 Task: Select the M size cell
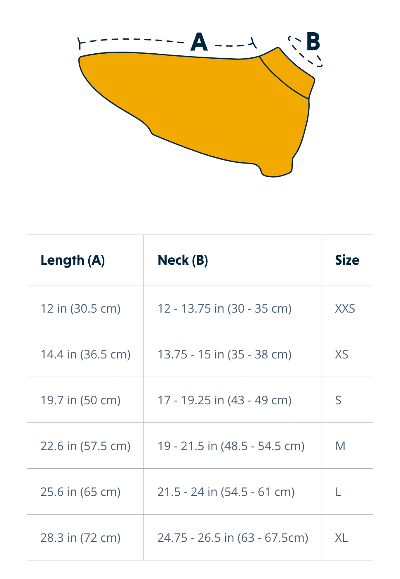tap(340, 446)
